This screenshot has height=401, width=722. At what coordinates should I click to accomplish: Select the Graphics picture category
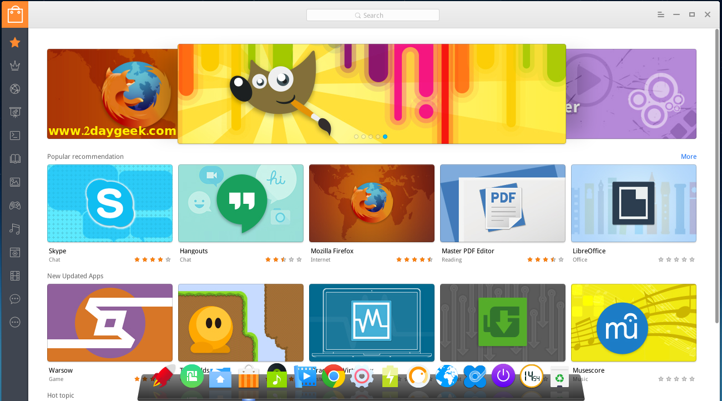pyautogui.click(x=15, y=182)
